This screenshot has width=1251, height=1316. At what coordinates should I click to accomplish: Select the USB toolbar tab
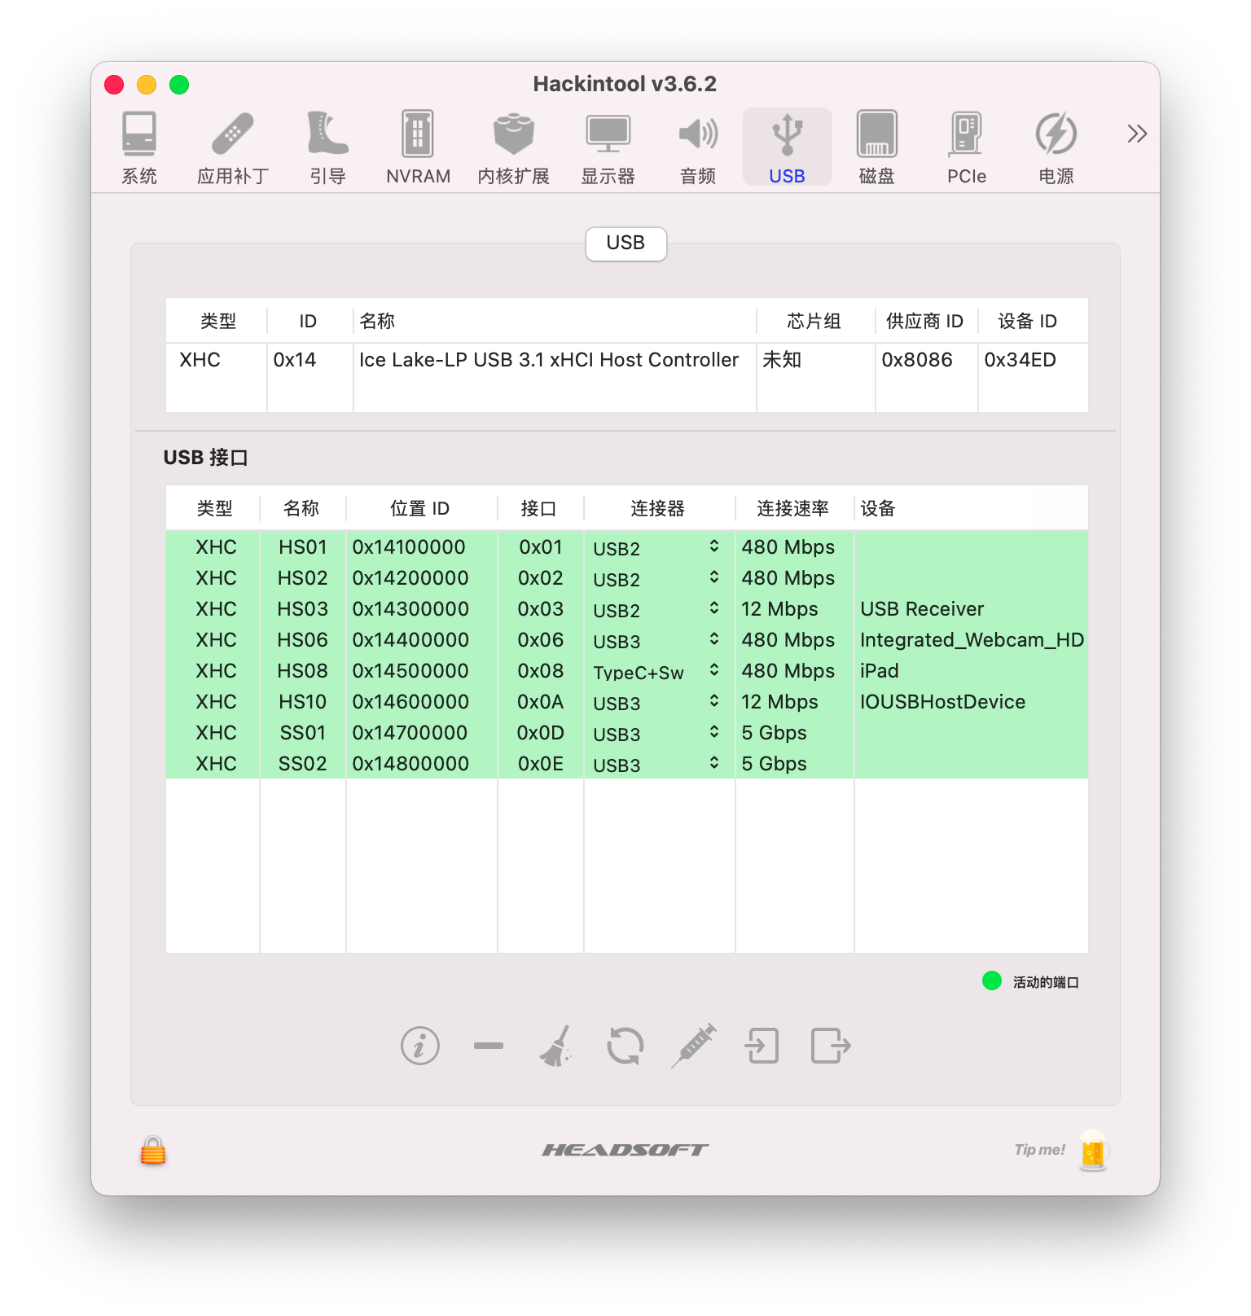[x=788, y=147]
